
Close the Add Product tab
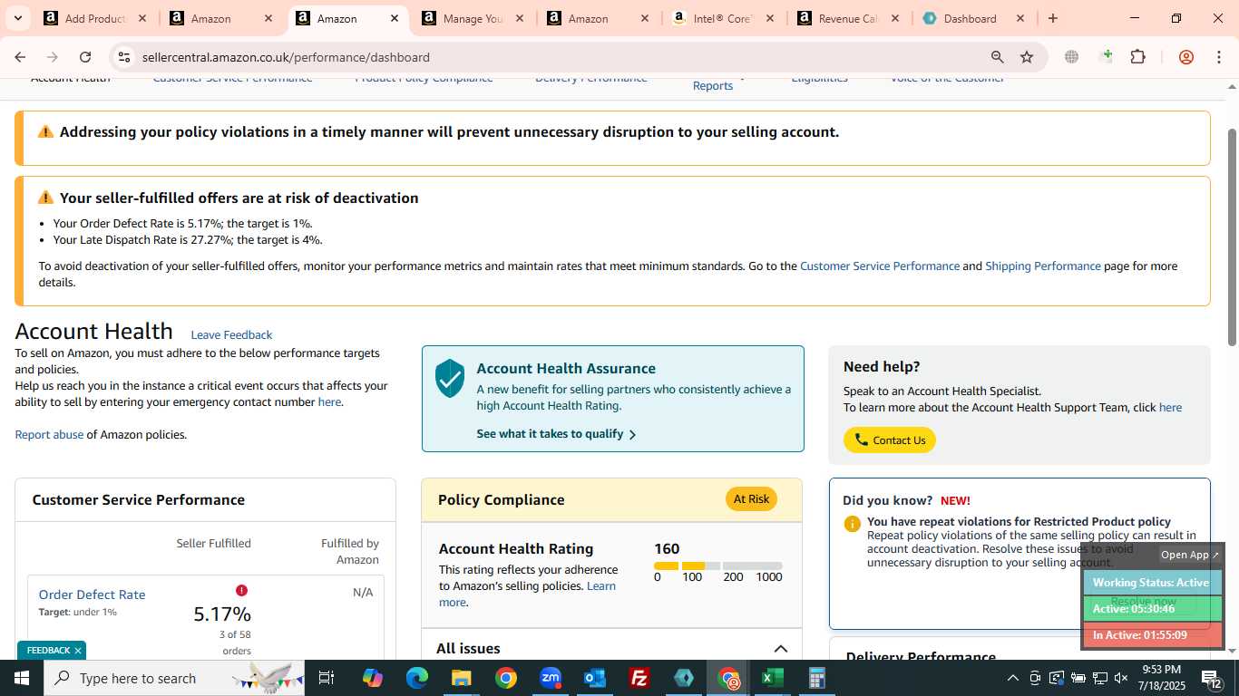tap(142, 18)
